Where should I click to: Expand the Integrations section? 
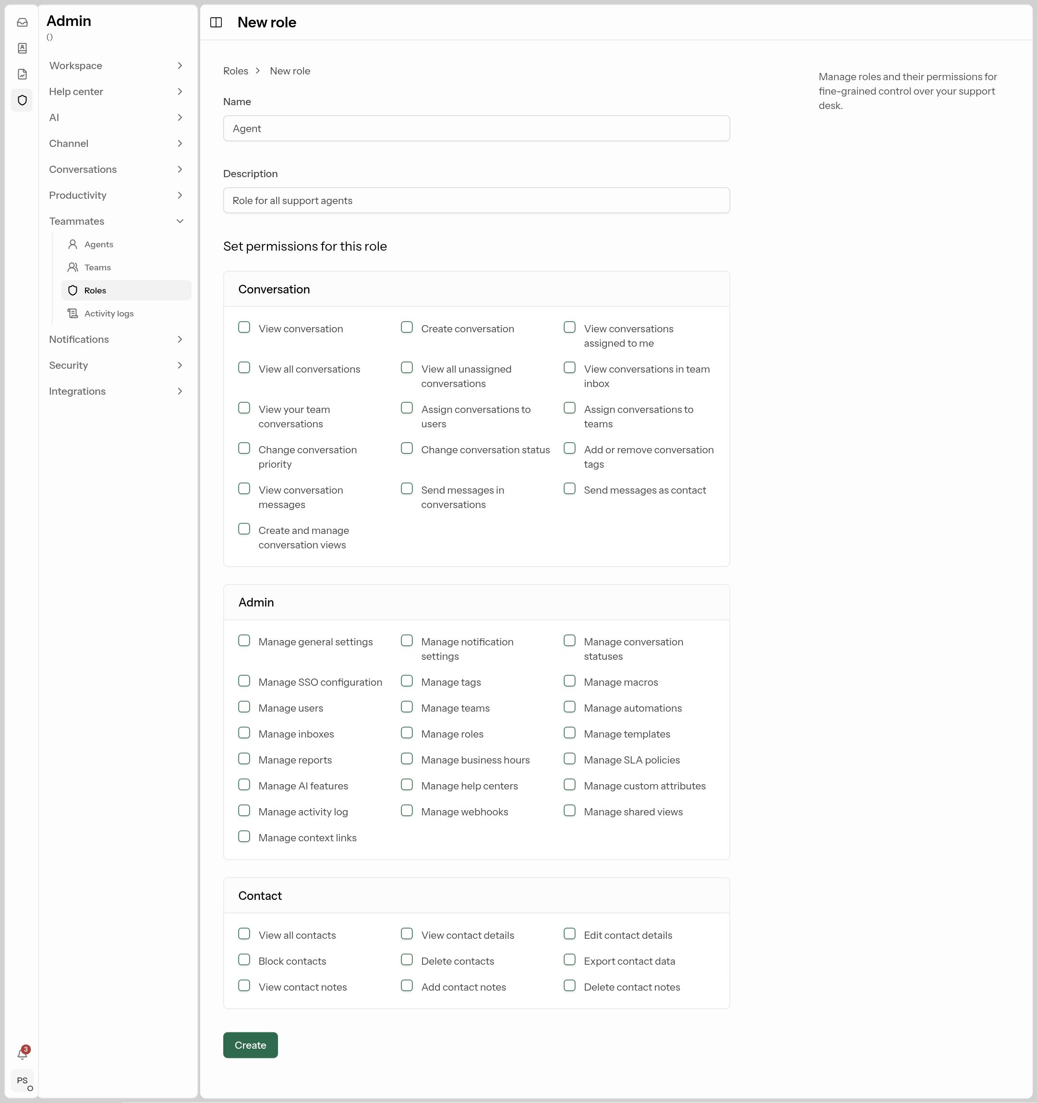116,391
